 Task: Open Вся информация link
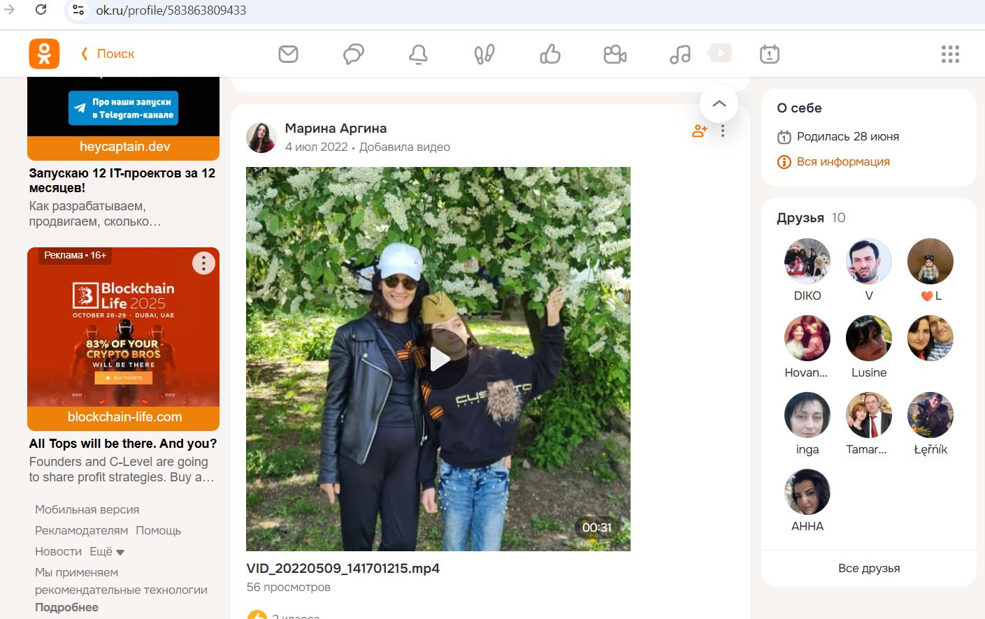click(842, 161)
